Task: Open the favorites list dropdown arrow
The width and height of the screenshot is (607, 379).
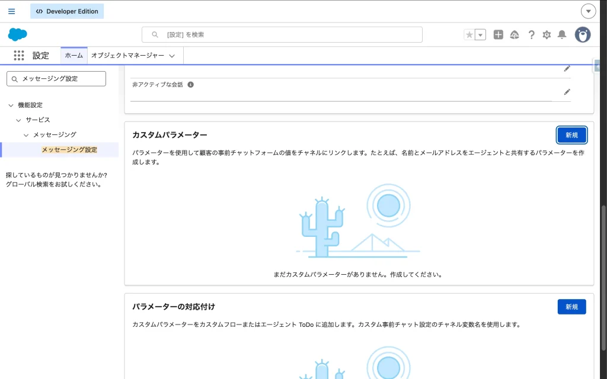Action: pos(480,35)
